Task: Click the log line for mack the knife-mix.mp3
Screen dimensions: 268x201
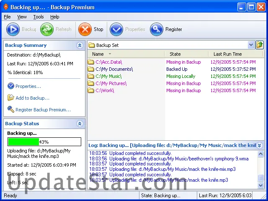Action: [162, 169]
